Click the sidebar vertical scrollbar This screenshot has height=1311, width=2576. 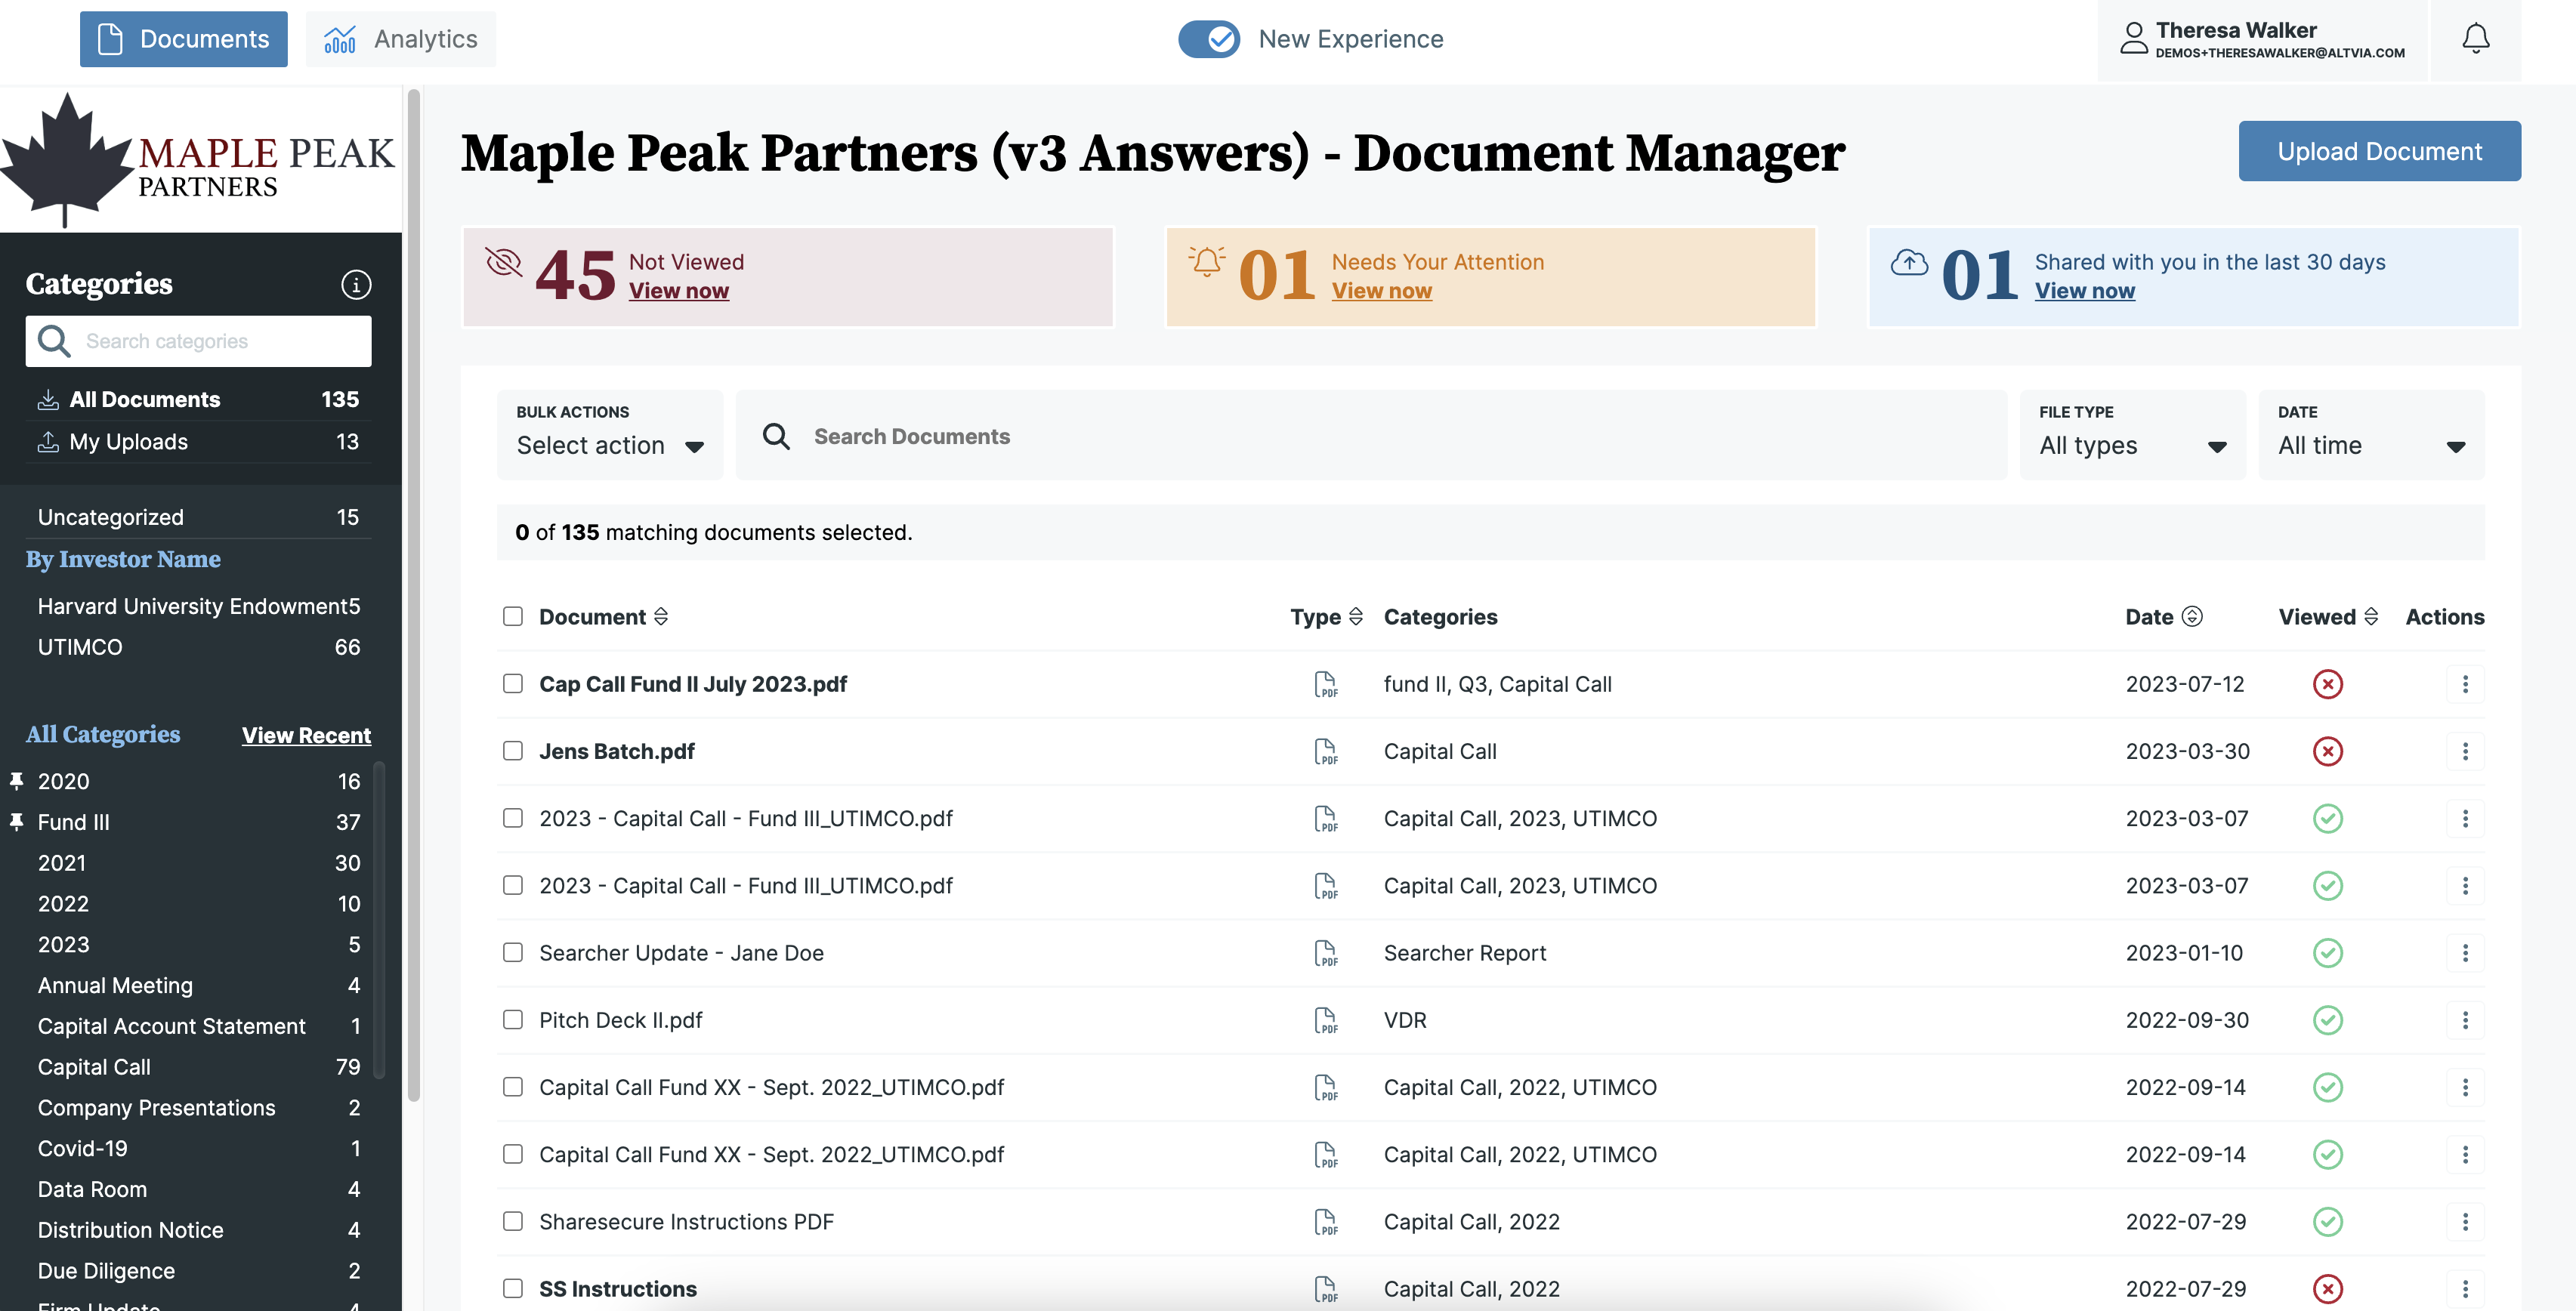coord(413,595)
